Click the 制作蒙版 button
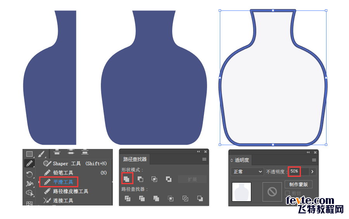This screenshot has height=219, width=349. click(x=299, y=185)
